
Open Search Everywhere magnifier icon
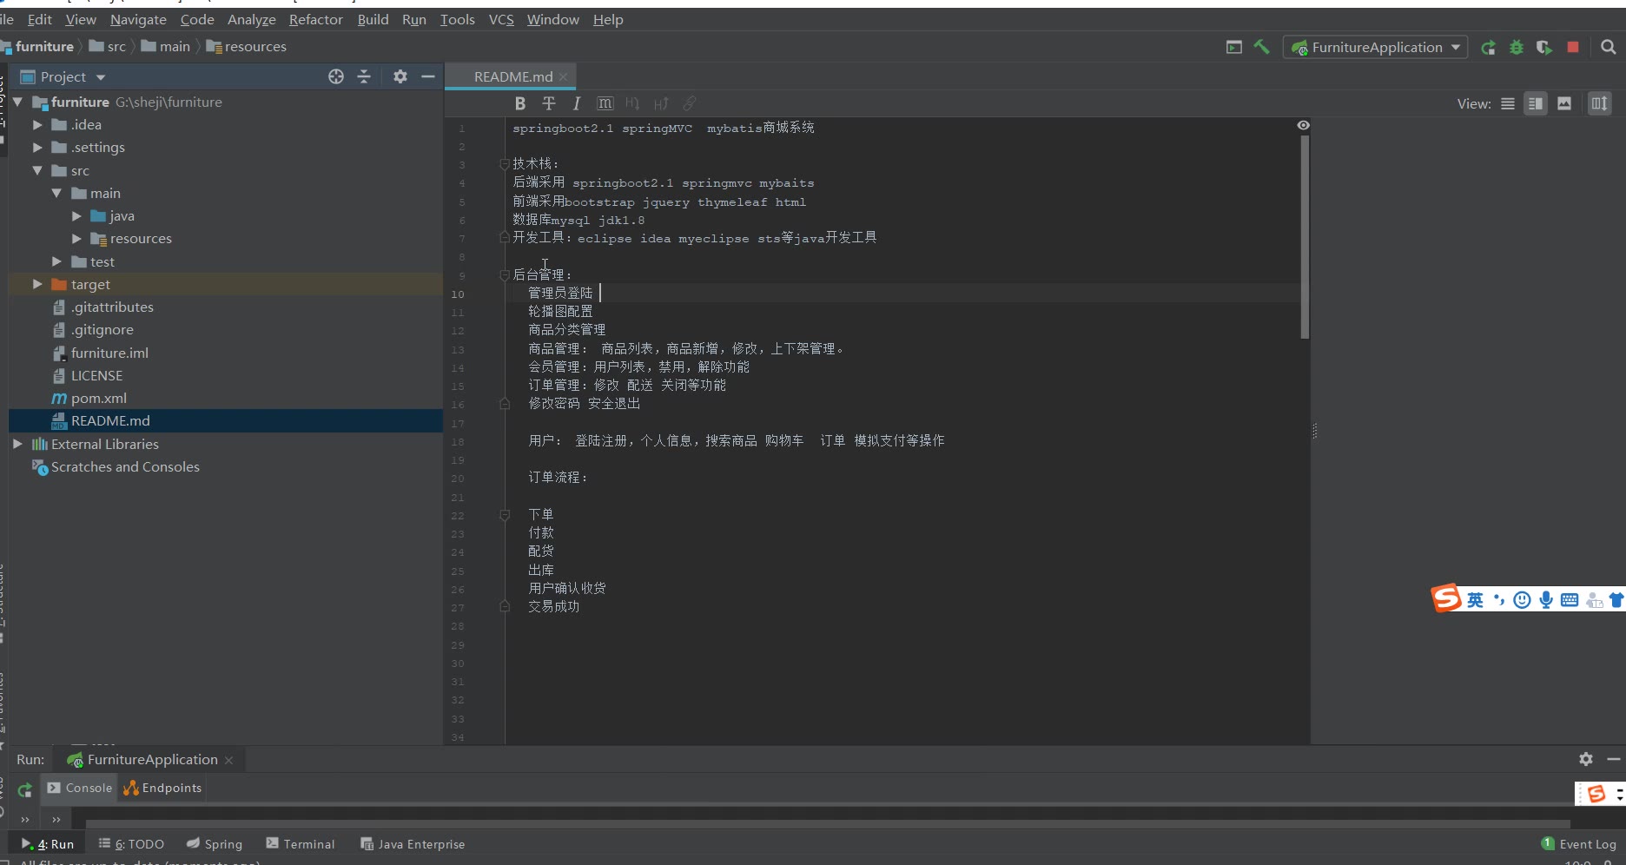[1609, 47]
